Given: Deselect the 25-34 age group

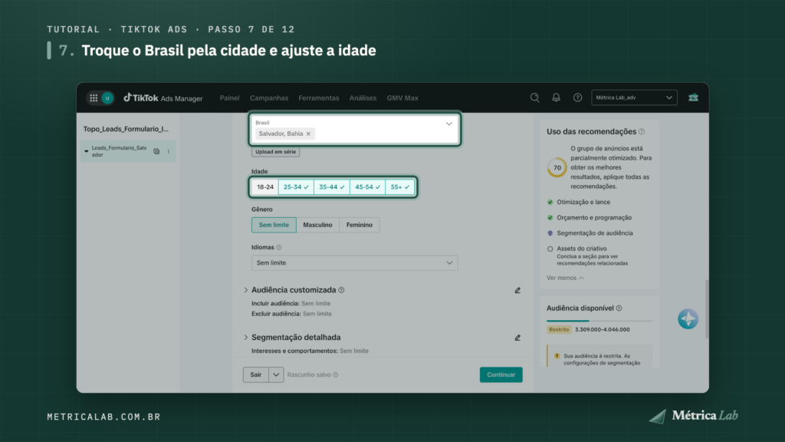Looking at the screenshot, I should coord(296,187).
